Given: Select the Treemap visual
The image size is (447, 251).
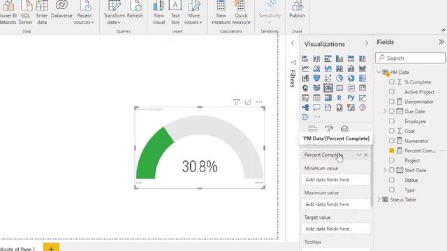Looking at the screenshot, I should click(x=362, y=78).
